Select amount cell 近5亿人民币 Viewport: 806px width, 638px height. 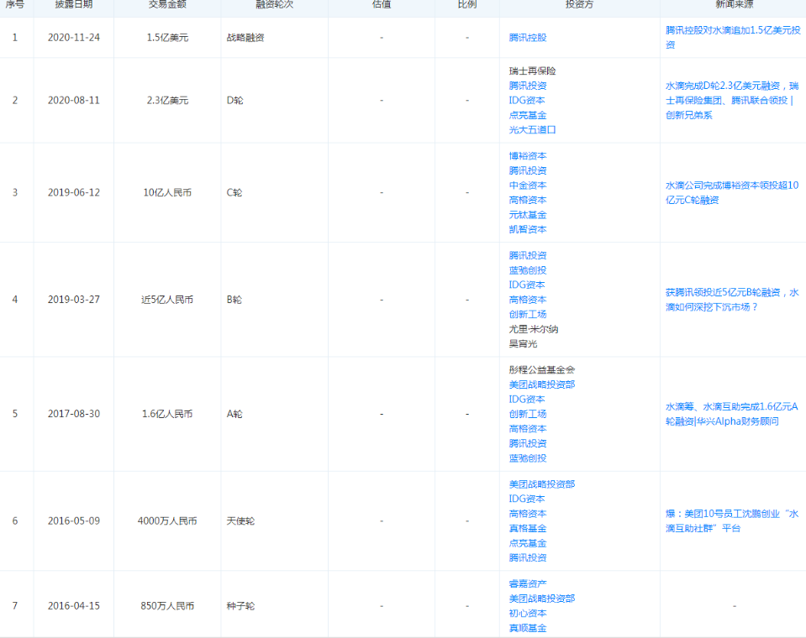(167, 299)
